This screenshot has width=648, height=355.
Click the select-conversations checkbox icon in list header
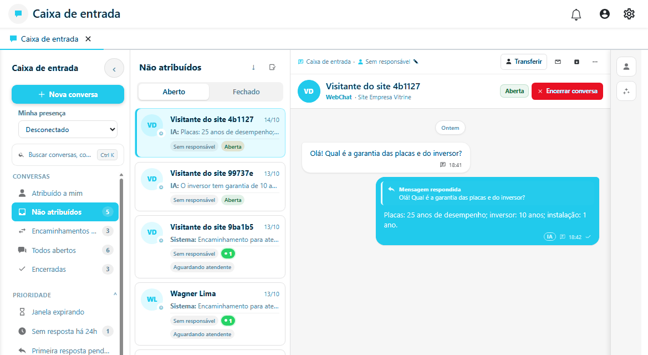pyautogui.click(x=272, y=68)
